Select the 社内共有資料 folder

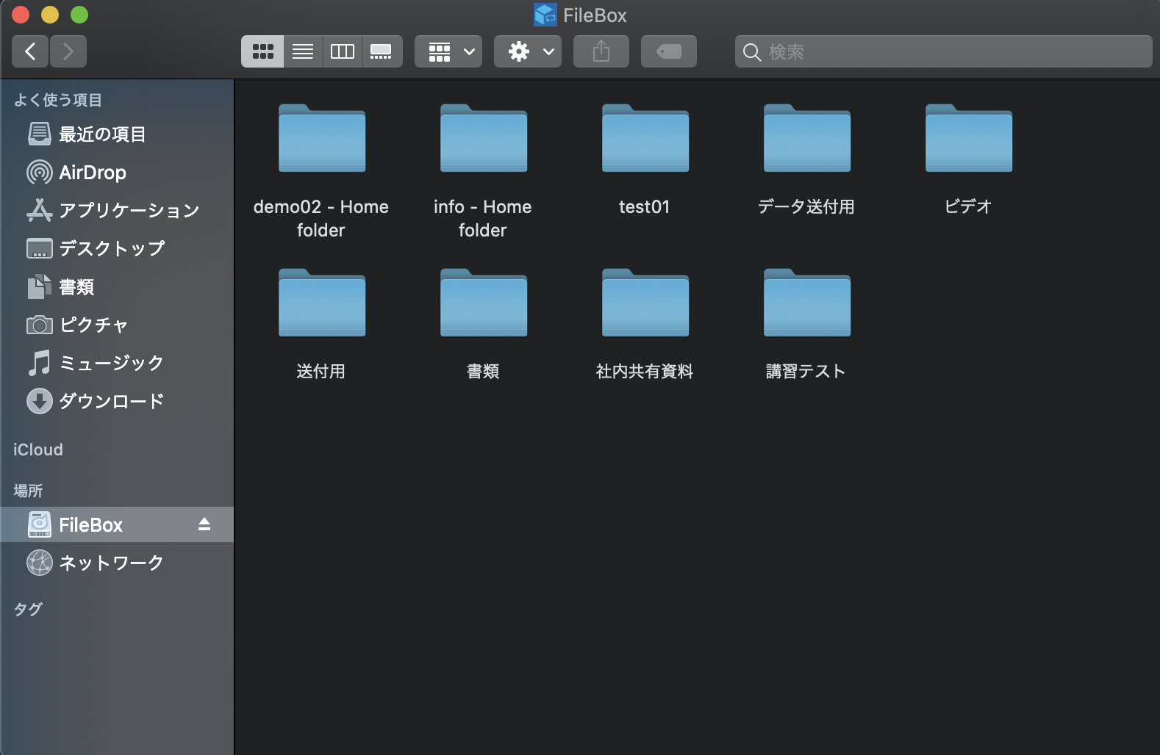click(645, 304)
